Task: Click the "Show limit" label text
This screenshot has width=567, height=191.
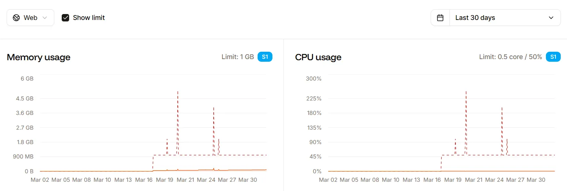Action: [x=89, y=18]
